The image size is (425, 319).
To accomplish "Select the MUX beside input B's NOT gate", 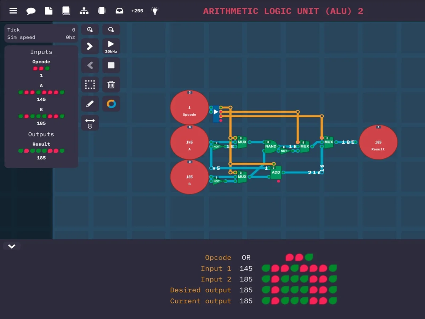I will click(x=242, y=177).
